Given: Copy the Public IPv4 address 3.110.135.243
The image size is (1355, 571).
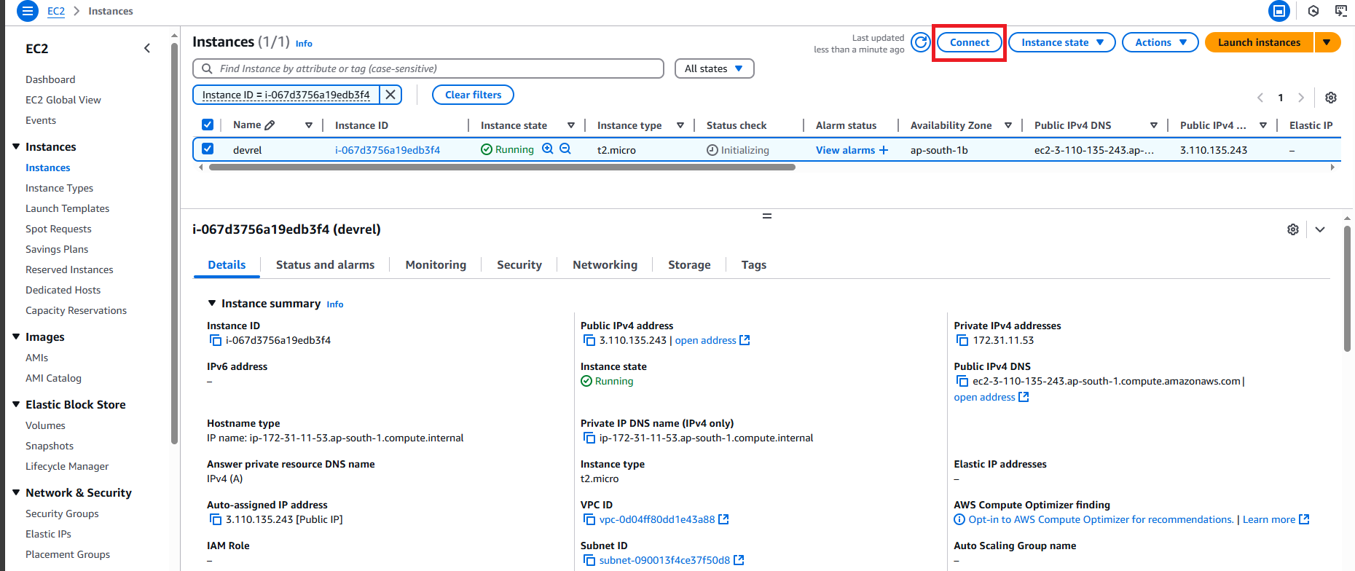Looking at the screenshot, I should pyautogui.click(x=589, y=340).
